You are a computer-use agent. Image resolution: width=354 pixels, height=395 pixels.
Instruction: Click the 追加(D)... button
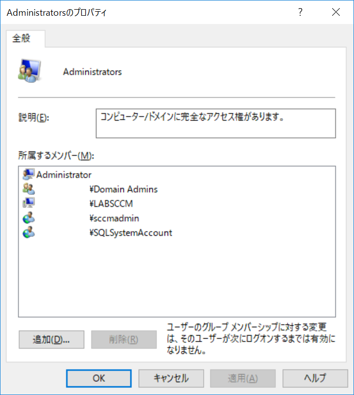tap(51, 340)
